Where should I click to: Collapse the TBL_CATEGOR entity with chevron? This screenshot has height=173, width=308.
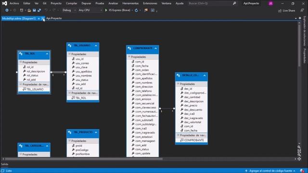47,146
